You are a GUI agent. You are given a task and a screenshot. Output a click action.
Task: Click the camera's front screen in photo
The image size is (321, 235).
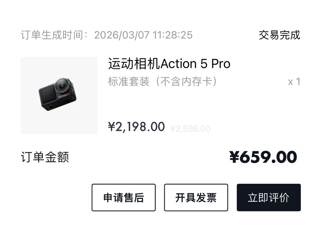tap(48, 95)
